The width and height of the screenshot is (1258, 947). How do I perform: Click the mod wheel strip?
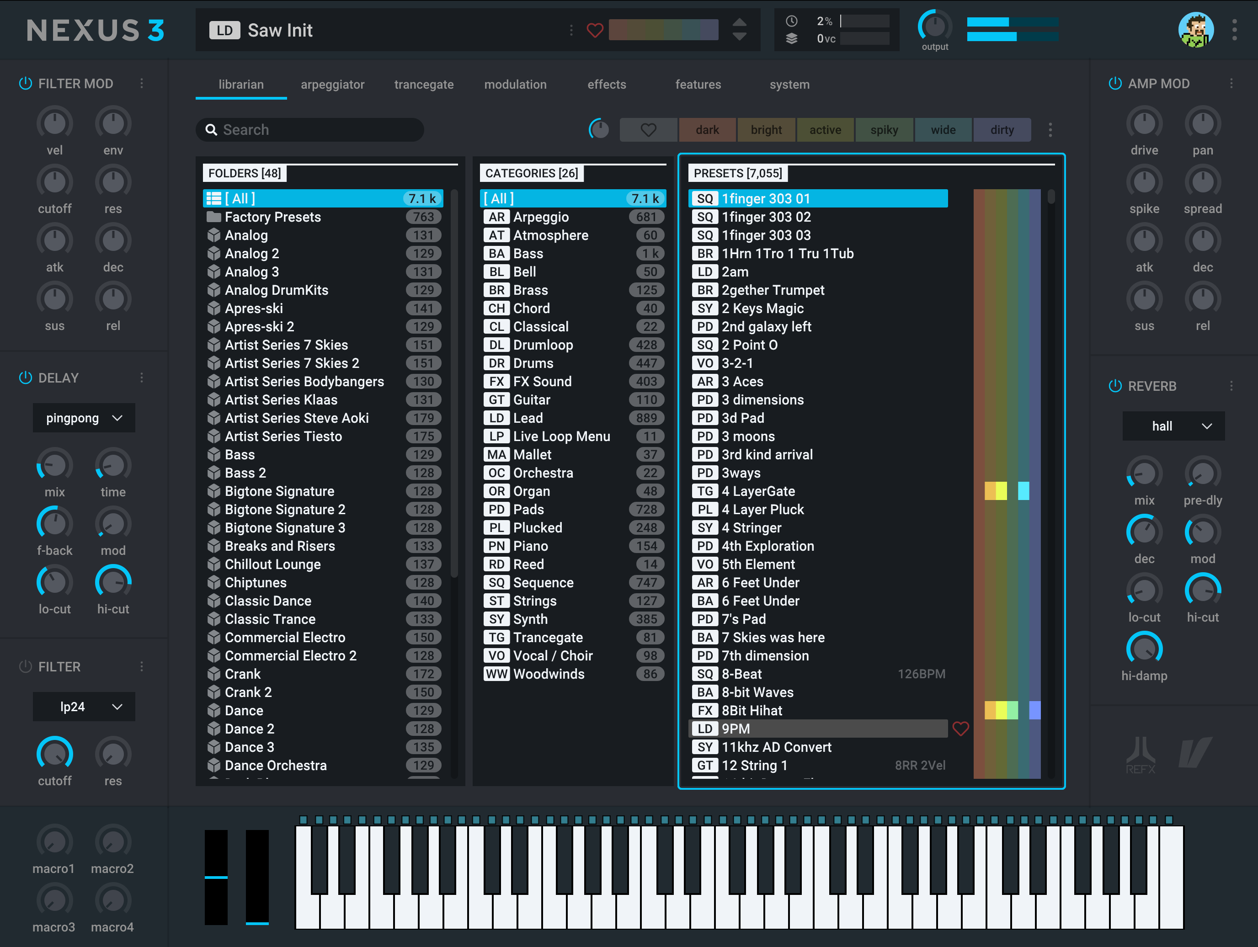[257, 877]
